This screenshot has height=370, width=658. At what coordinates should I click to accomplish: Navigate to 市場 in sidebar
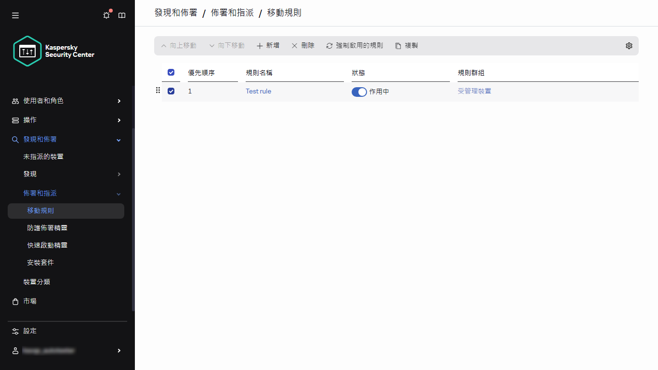[x=29, y=301]
